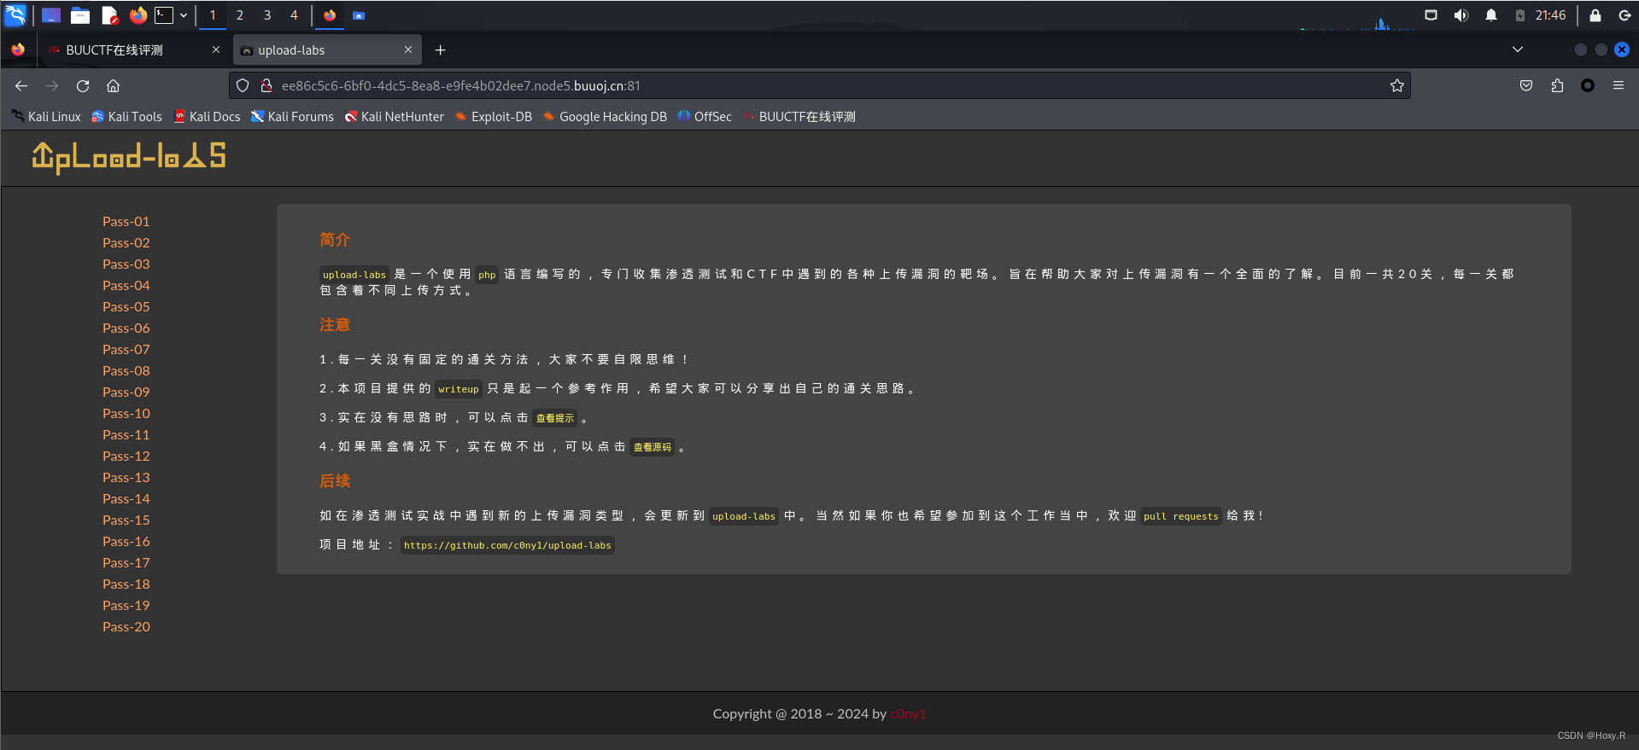Switch to the BUUCTF在线评测 tab

[114, 50]
